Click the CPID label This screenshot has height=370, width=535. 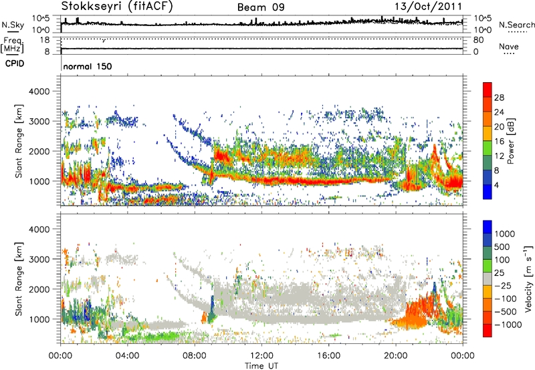click(15, 63)
